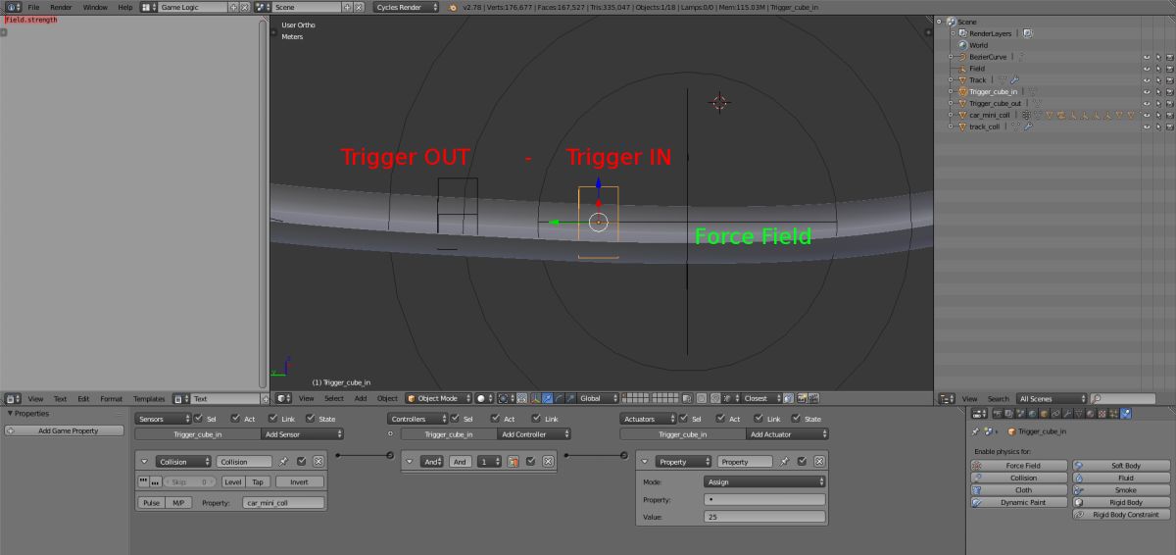Toggle Sensors State checkbox
This screenshot has width=1176, height=555.
coord(309,419)
